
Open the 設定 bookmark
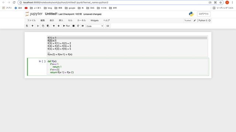[x=18, y=8]
